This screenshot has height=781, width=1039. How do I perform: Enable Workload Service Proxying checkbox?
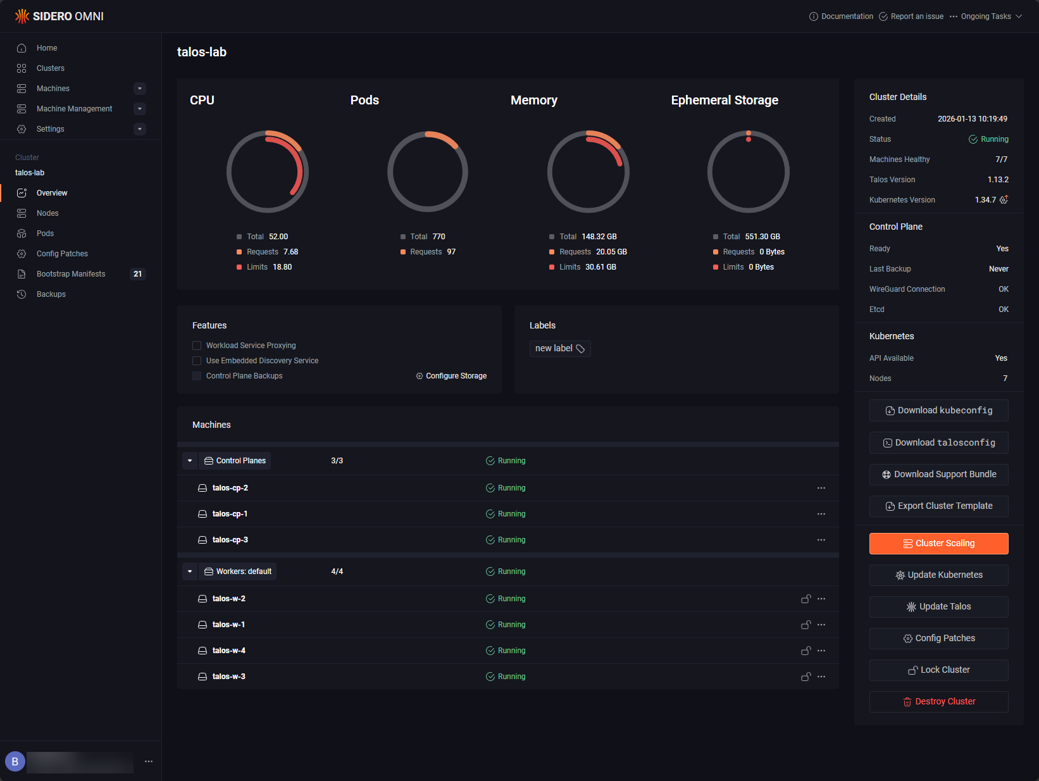197,346
